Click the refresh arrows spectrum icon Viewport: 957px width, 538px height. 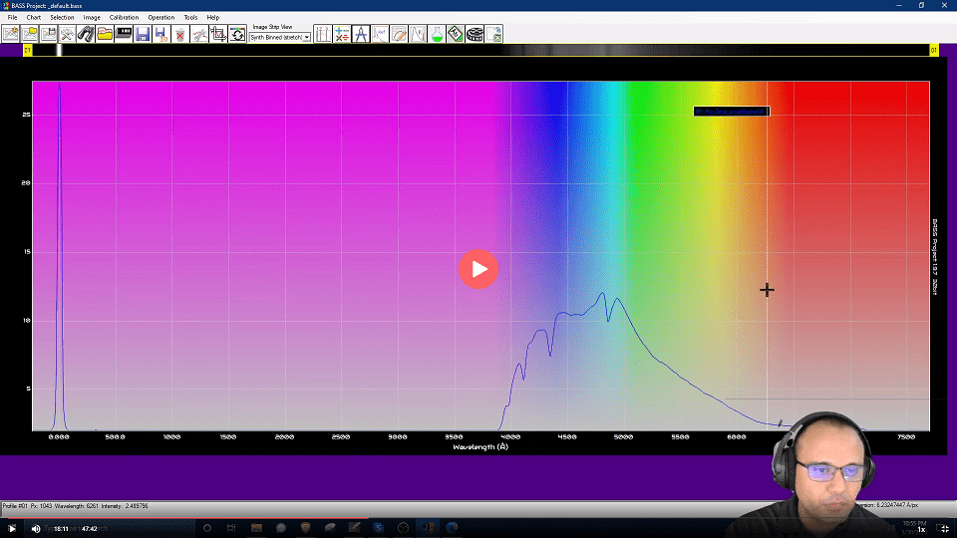tap(237, 34)
